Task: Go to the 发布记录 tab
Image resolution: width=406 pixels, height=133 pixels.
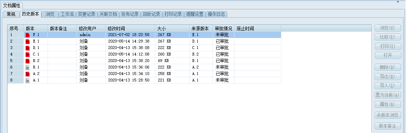Action: (130, 14)
